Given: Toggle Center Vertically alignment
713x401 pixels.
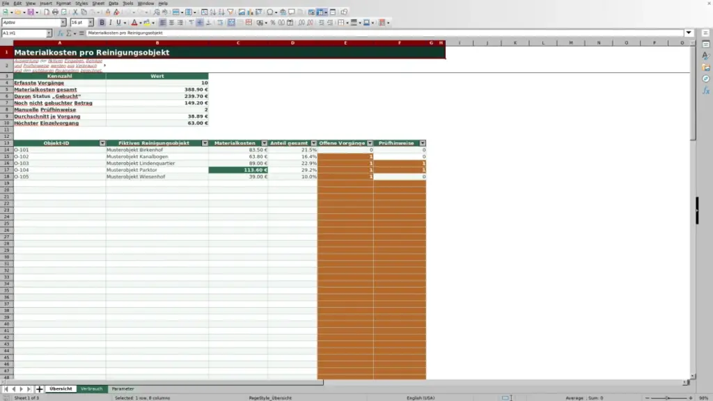Looking at the screenshot, I should pyautogui.click(x=200, y=23).
